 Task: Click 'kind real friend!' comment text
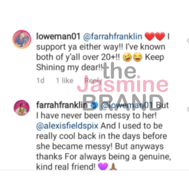pos(66,166)
